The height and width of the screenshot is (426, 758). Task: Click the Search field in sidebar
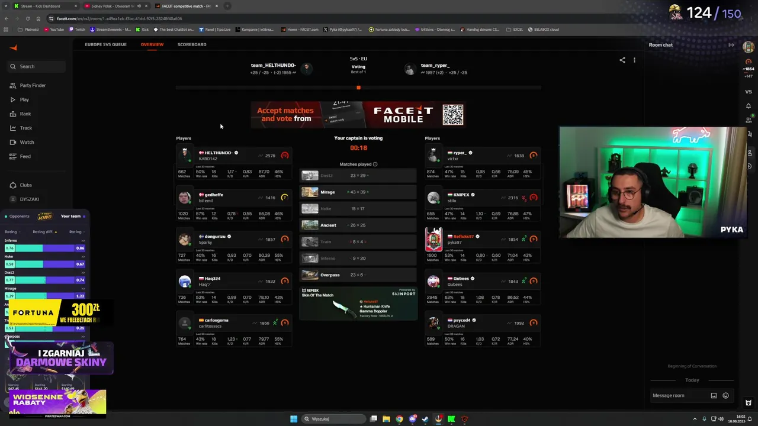(x=36, y=66)
